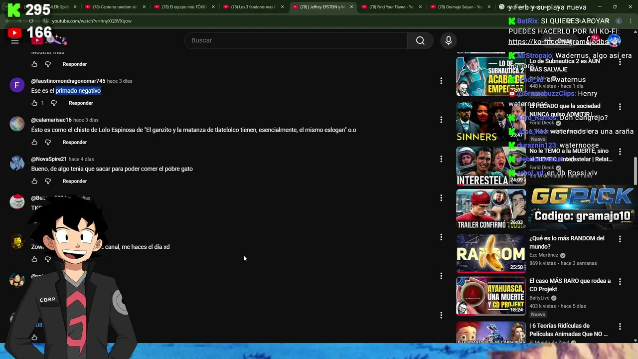Open BaityLive channel under CD Projekt video
Viewport: 638px width, 359px height.
[539, 298]
